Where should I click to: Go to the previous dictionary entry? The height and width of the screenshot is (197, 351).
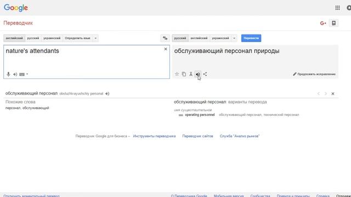pyautogui.click(x=318, y=94)
